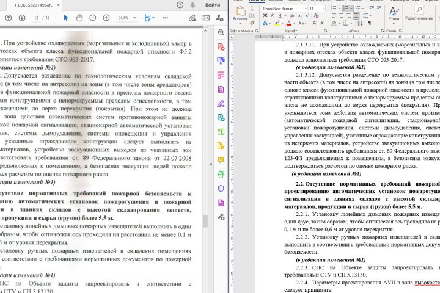Toggle bold (Ж) formatting

point(265,16)
